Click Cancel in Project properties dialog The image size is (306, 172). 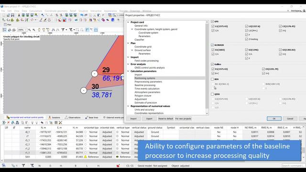pos(290,118)
